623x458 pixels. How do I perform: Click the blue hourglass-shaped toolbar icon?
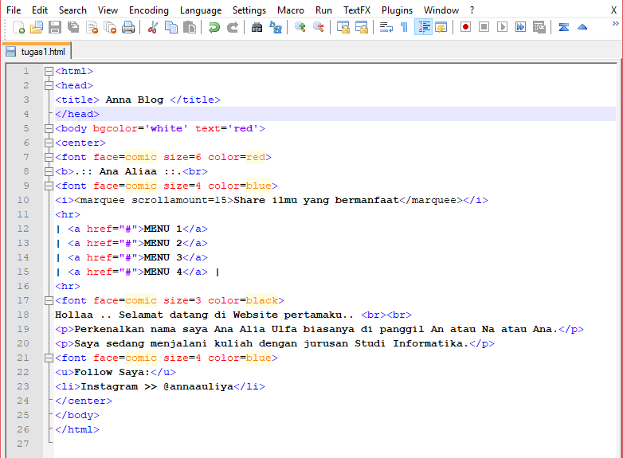(563, 27)
